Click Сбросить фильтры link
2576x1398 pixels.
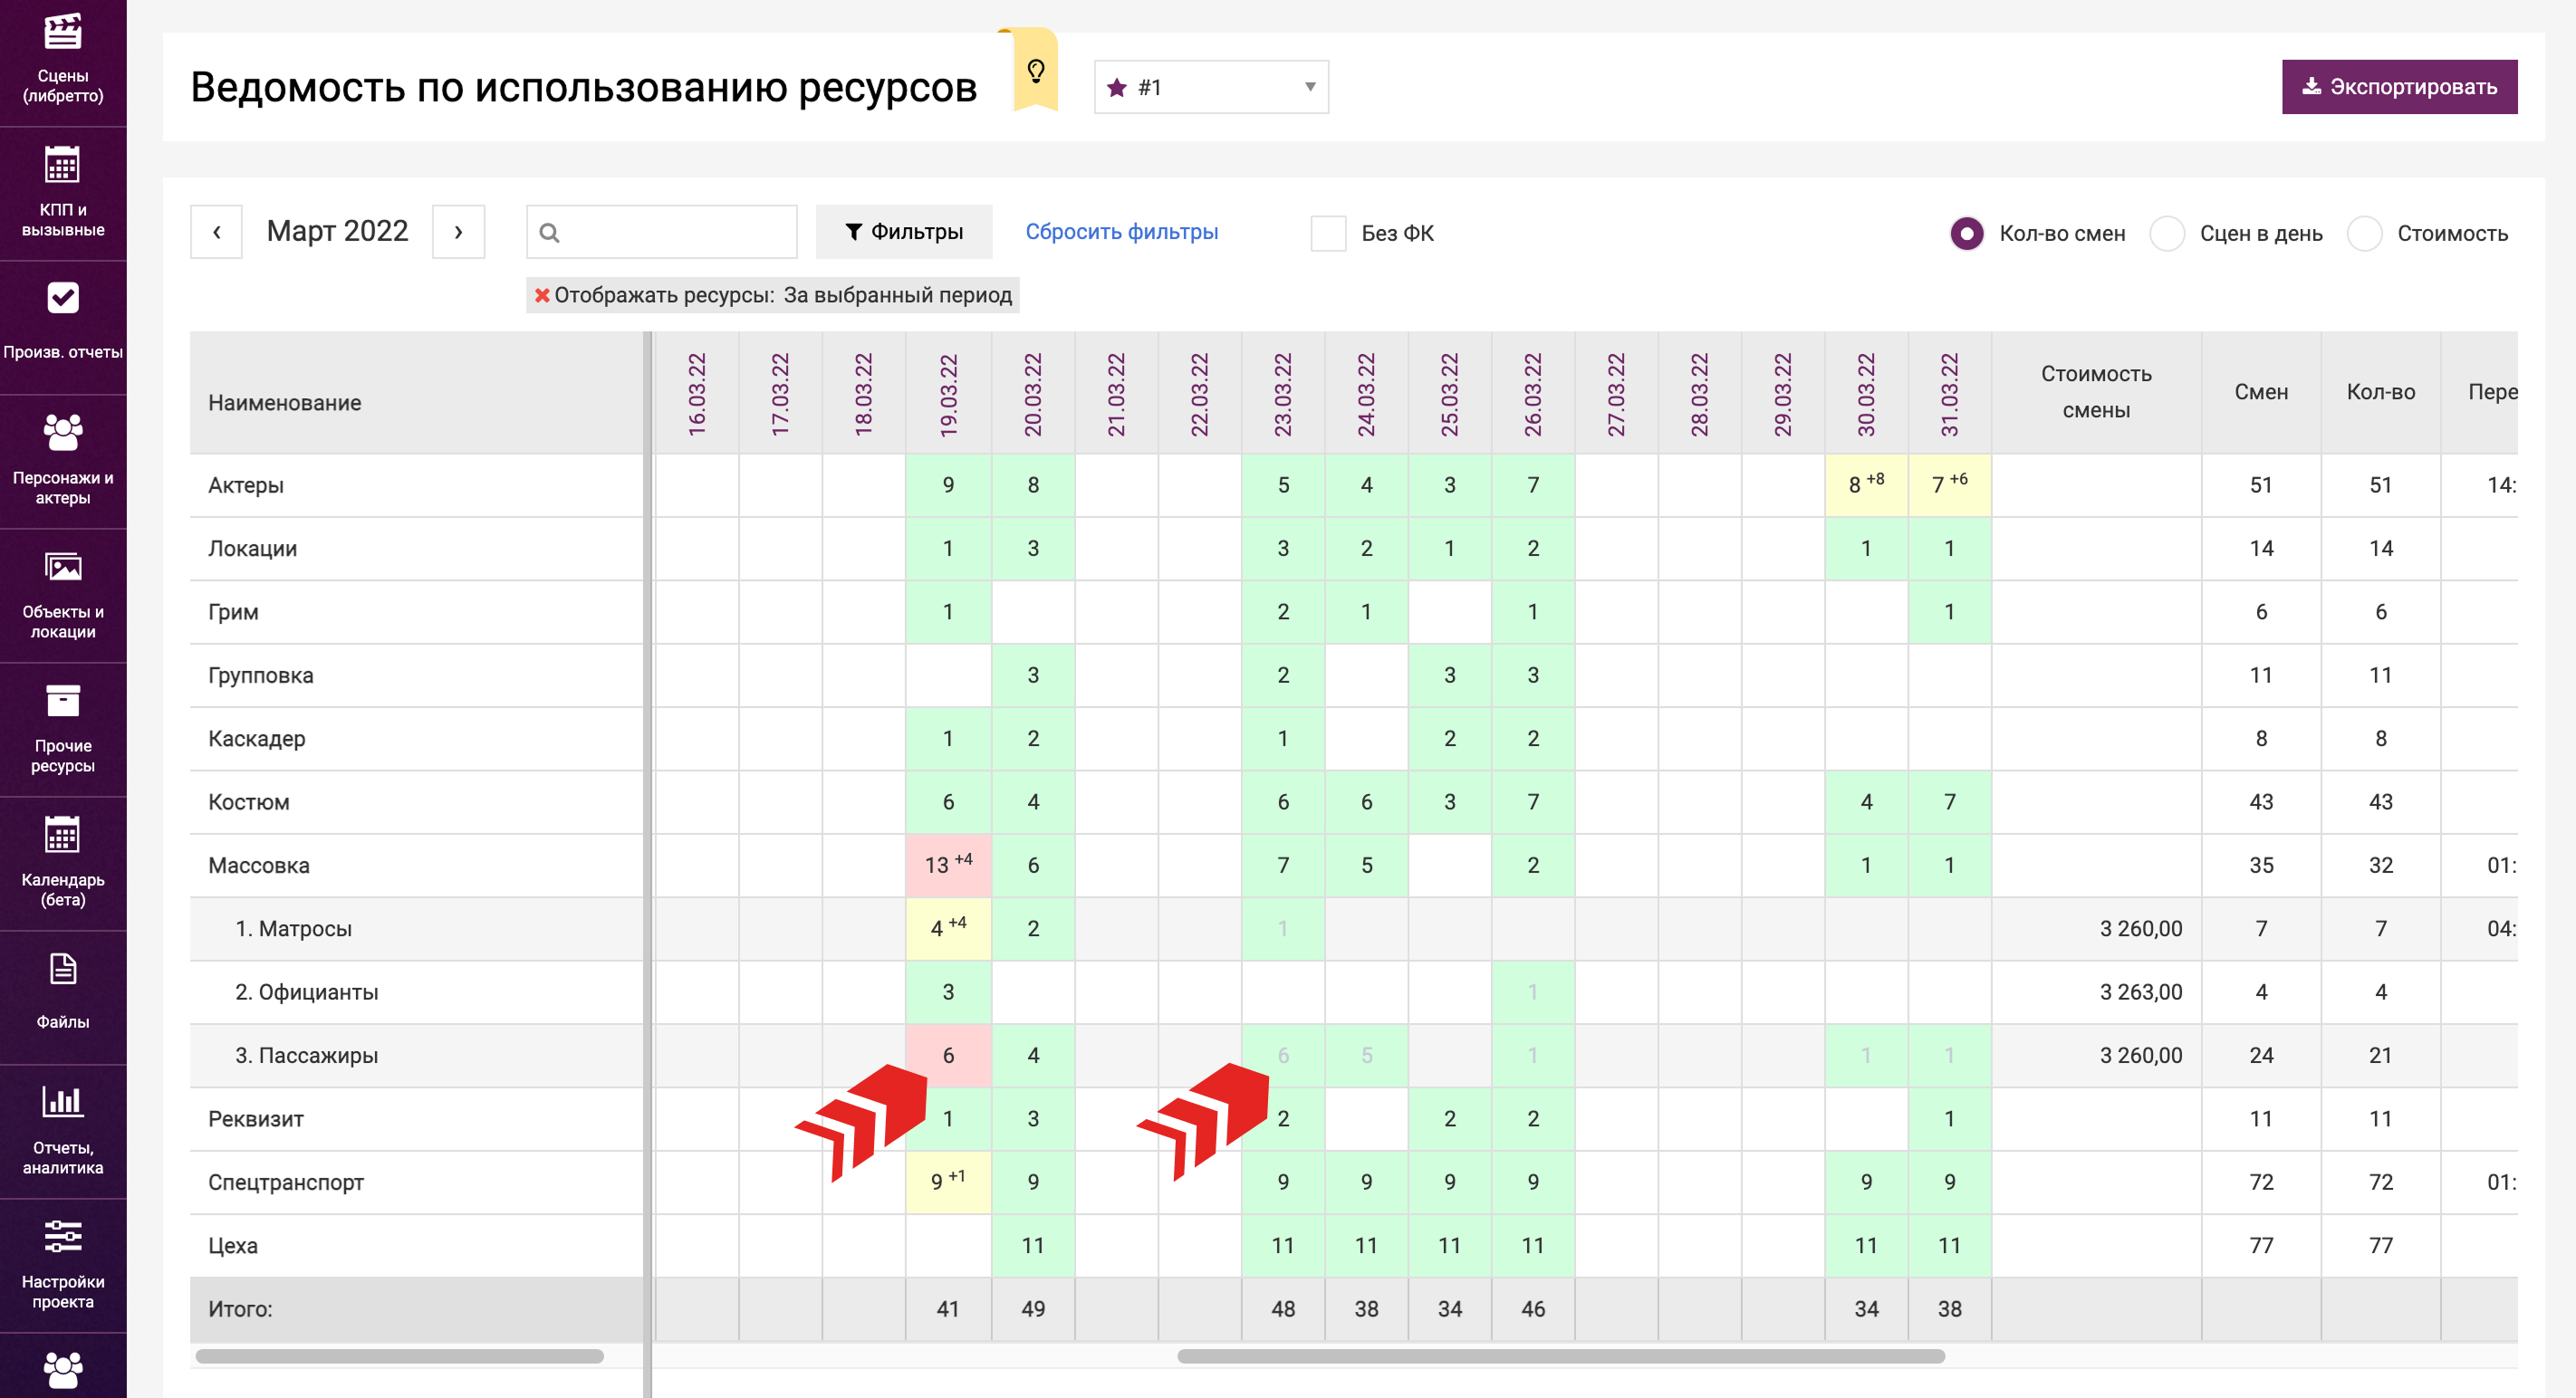pyautogui.click(x=1121, y=232)
